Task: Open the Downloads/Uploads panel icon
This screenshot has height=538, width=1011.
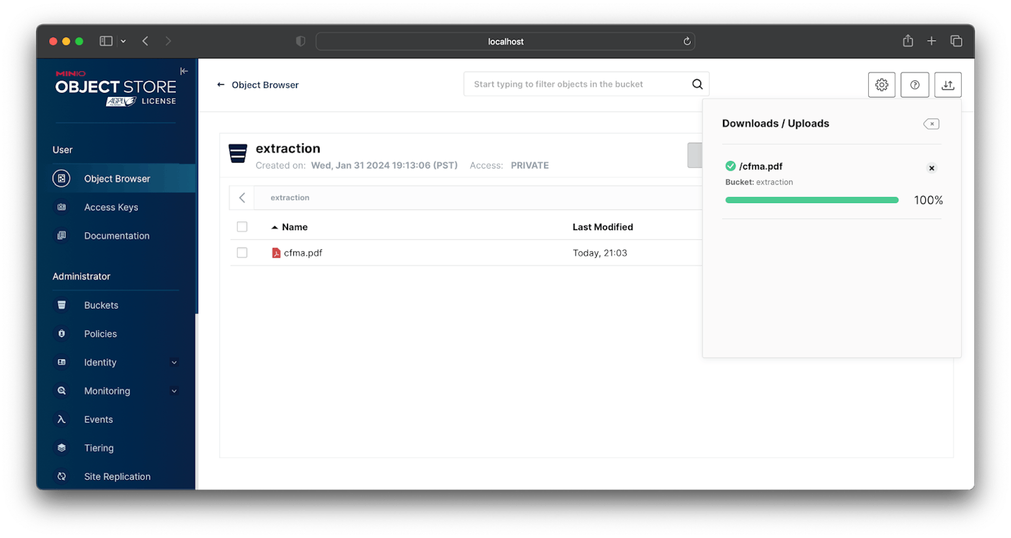Action: tap(947, 84)
